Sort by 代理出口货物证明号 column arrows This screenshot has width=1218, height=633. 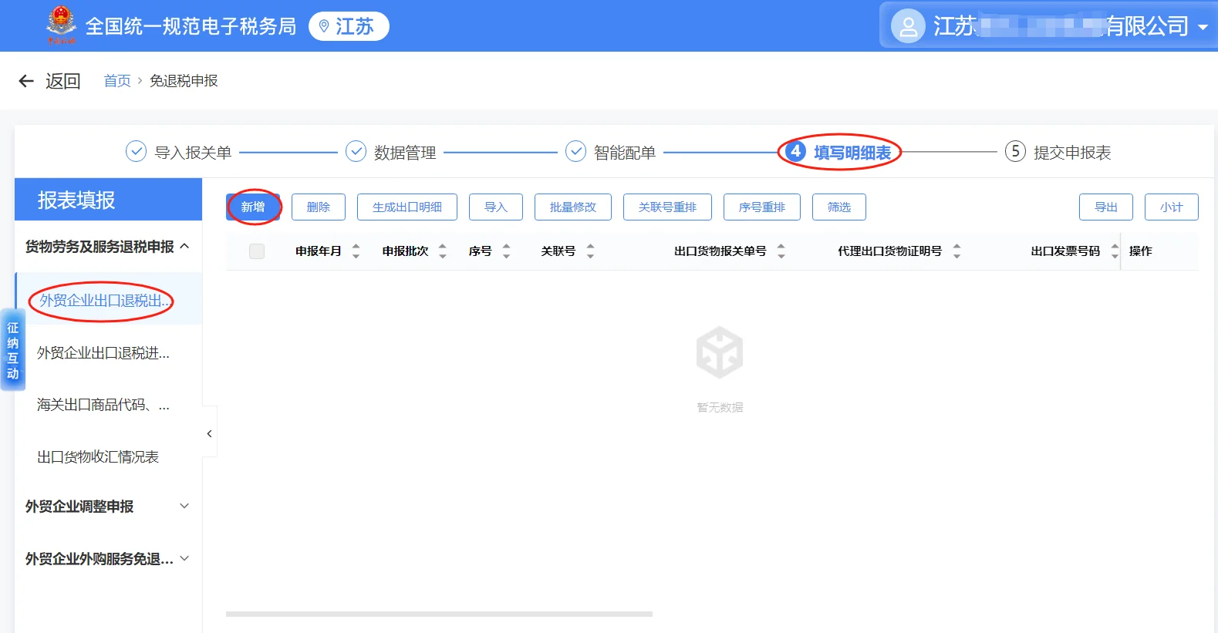point(957,251)
